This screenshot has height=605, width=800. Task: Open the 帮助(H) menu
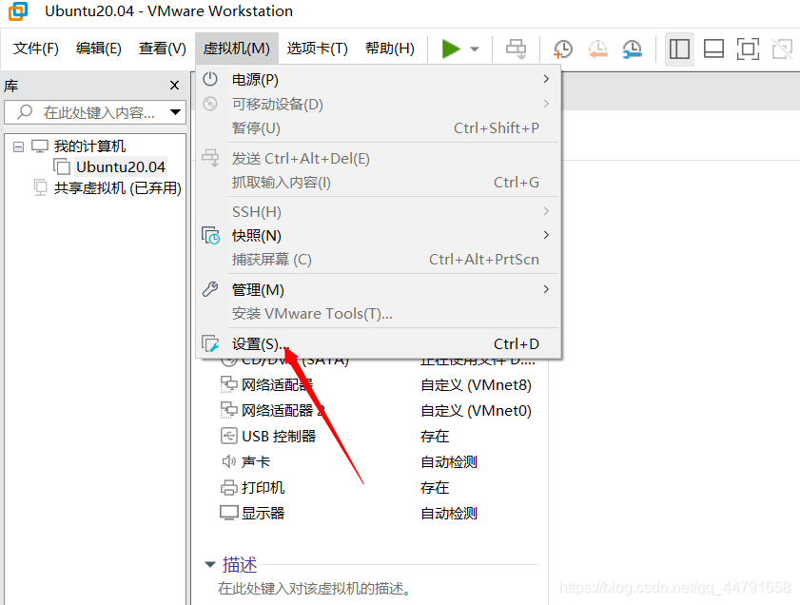pyautogui.click(x=390, y=49)
